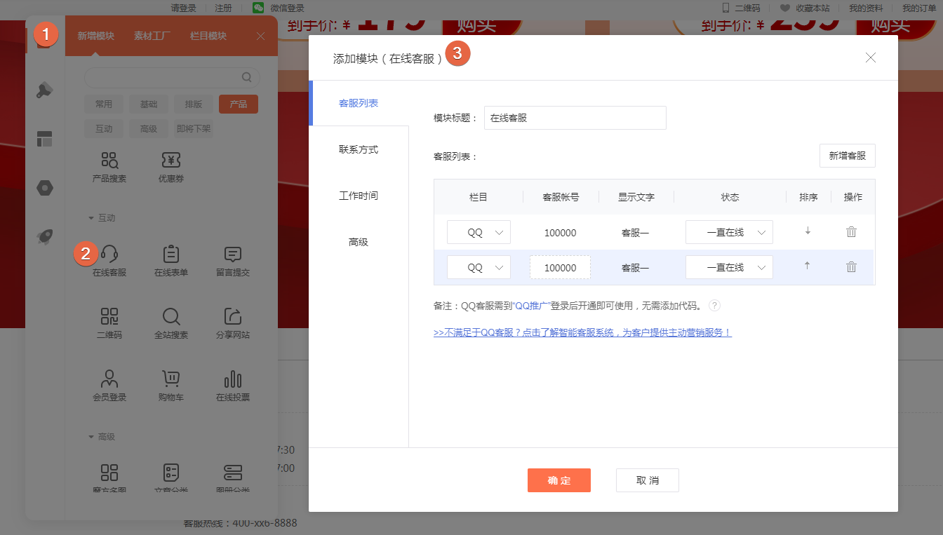The image size is (943, 535).
Task: Open the 智能客服系统 promotion link
Action: coord(582,332)
